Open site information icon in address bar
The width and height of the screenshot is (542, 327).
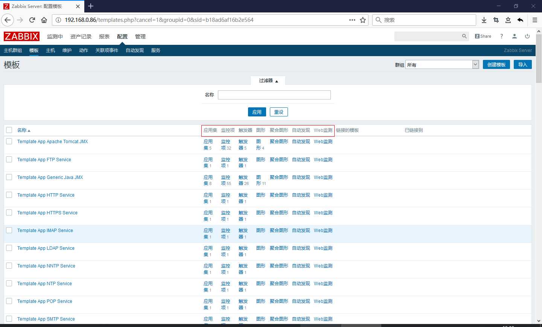[58, 20]
